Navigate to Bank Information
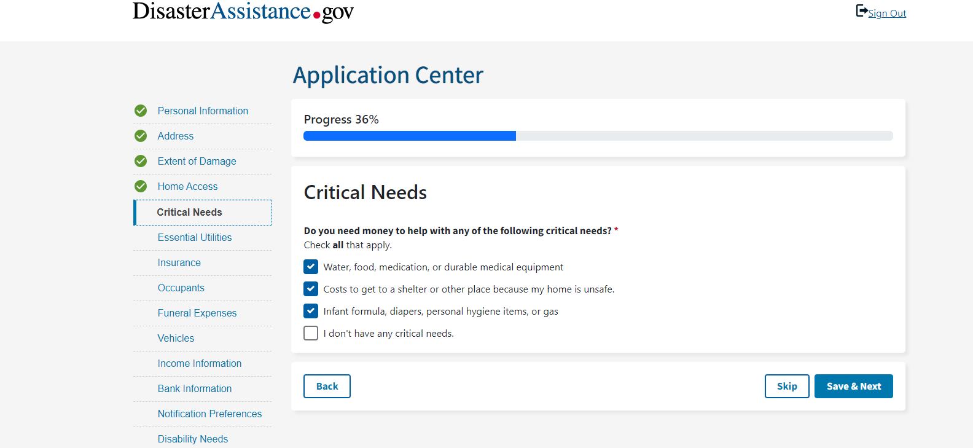Image resolution: width=973 pixels, height=448 pixels. [x=195, y=388]
